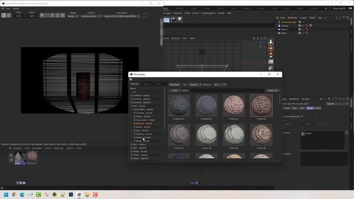
Task: Switch to the Details tab in the attribute panel
Action: click(310, 108)
